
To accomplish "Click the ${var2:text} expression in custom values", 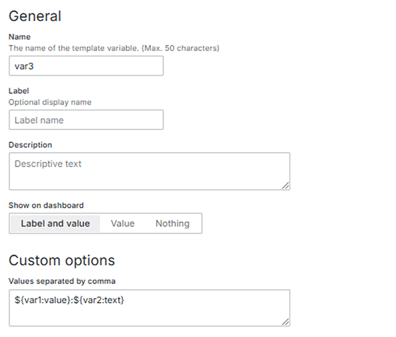I will pyautogui.click(x=99, y=300).
